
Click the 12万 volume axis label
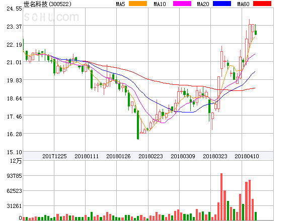coord(16,161)
